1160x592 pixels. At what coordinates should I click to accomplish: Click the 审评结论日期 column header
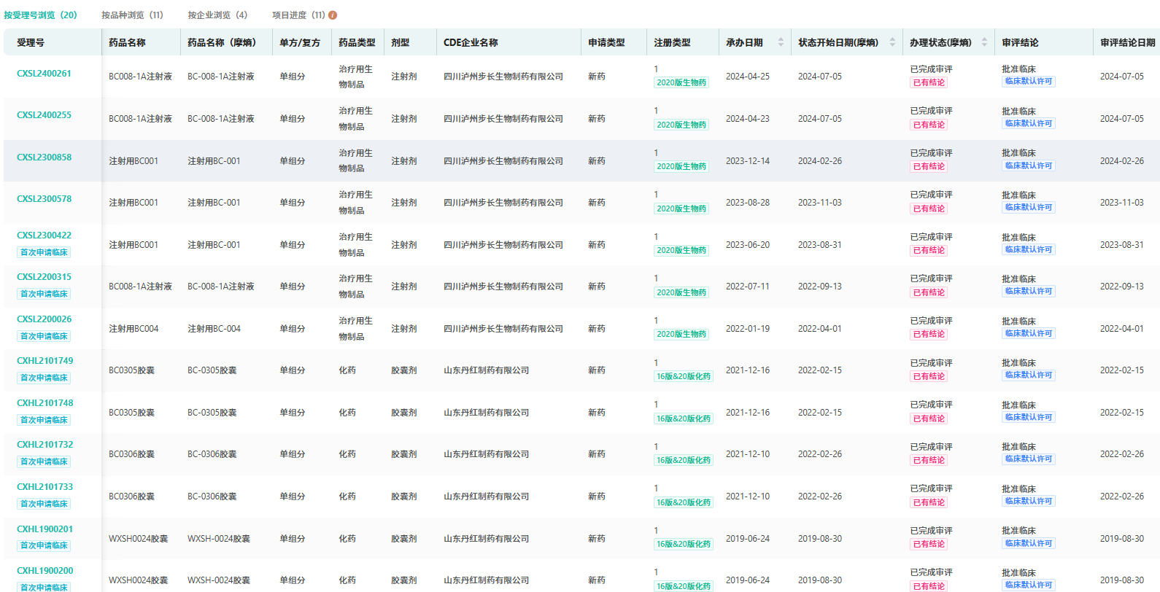(1128, 42)
